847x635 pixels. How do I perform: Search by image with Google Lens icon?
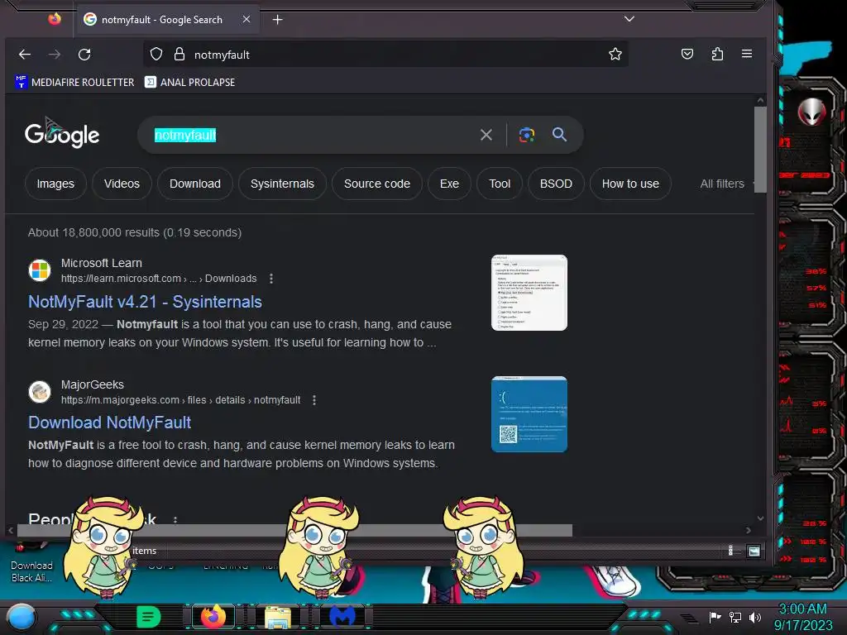pos(527,135)
